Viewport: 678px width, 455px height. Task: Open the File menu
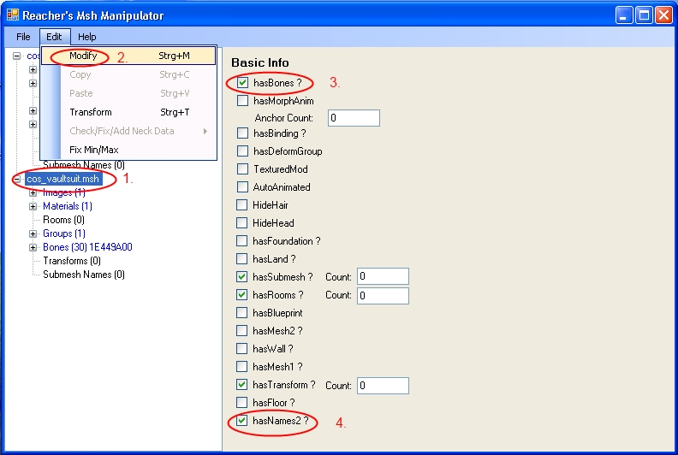coord(23,37)
